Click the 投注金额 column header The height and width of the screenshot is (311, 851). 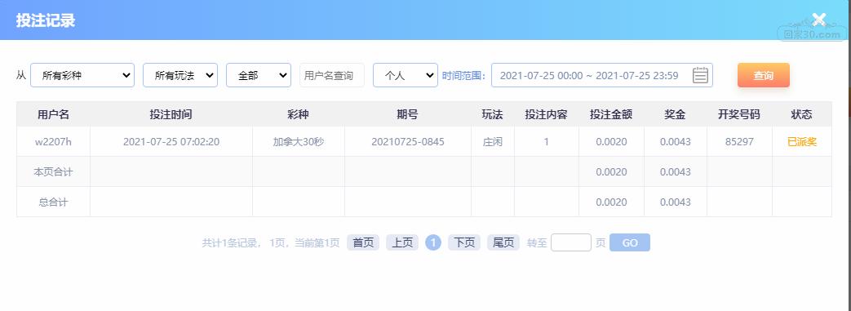611,114
